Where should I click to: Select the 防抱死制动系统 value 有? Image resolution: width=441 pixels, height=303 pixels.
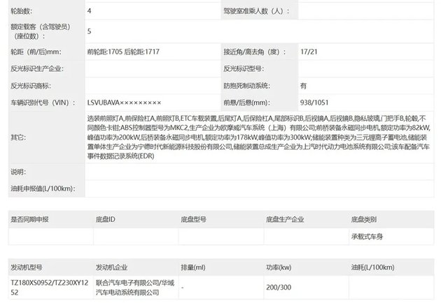point(303,85)
